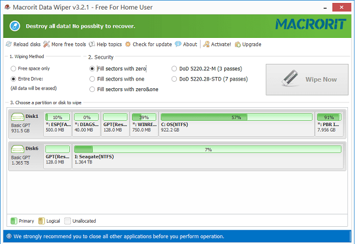Close the Macrorit Data Wiper window
The width and height of the screenshot is (355, 244).
tap(341, 7)
